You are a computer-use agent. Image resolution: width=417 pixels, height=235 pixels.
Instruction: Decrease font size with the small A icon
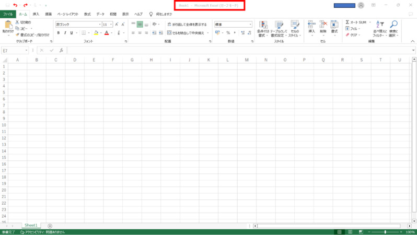[x=123, y=24]
